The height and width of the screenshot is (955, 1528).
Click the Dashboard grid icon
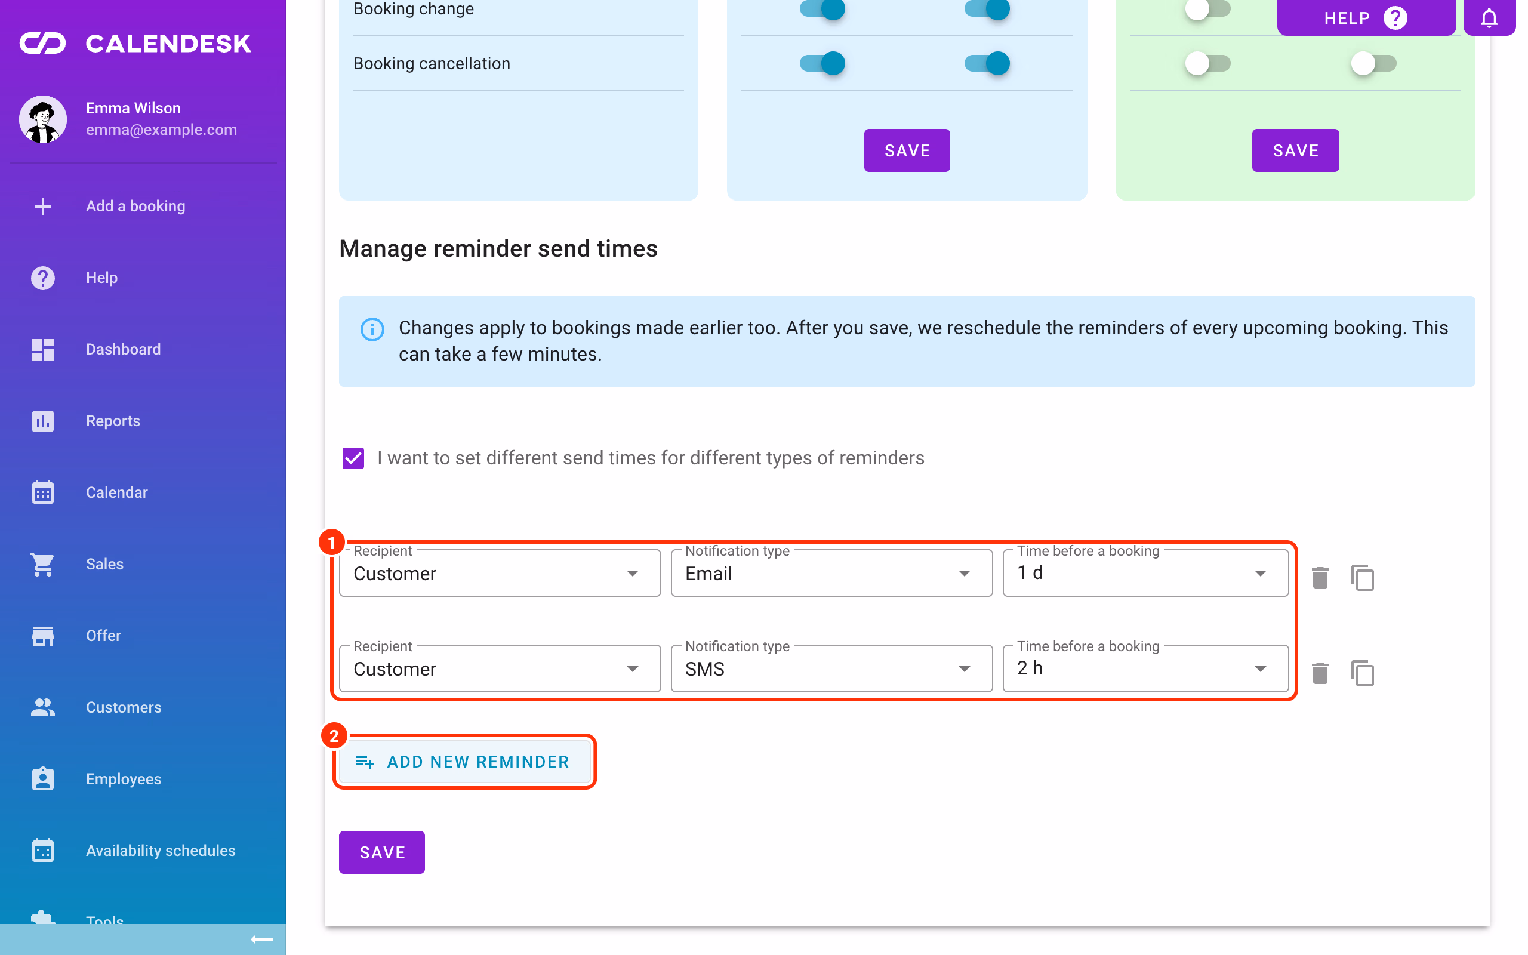tap(43, 349)
